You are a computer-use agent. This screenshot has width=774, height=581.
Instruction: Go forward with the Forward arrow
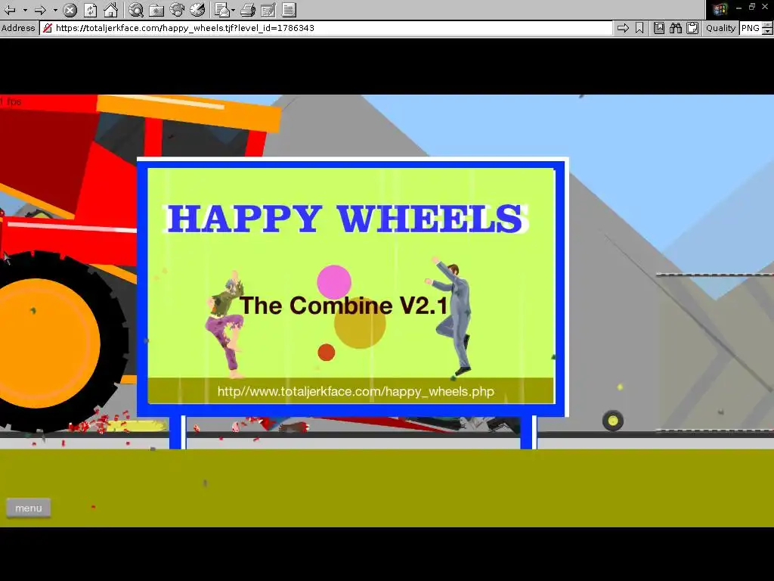[x=41, y=9]
